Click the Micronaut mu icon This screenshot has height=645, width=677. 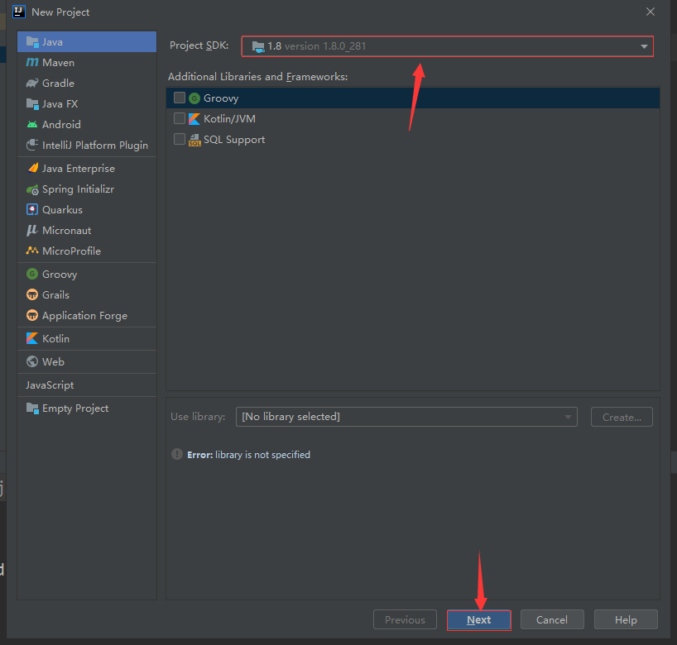coord(32,231)
